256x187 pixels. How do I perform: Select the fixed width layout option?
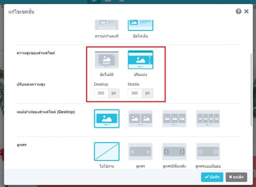pyautogui.click(x=107, y=25)
